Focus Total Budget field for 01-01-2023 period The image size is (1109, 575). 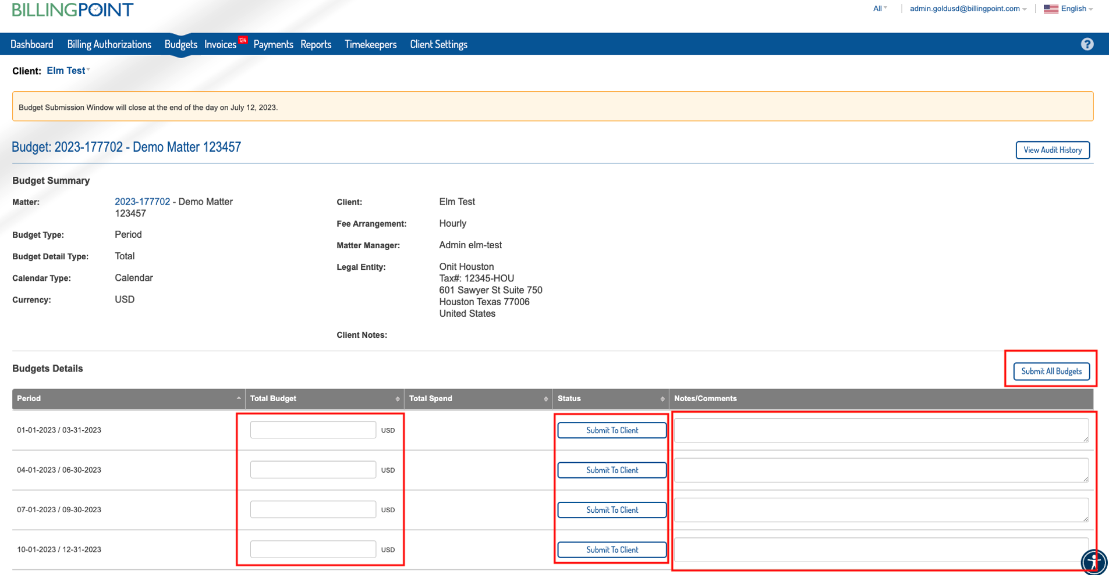313,430
